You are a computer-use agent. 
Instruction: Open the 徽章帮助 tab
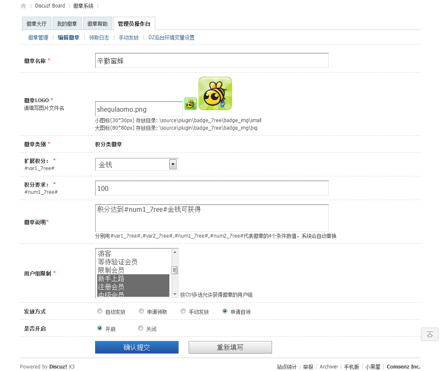point(97,23)
